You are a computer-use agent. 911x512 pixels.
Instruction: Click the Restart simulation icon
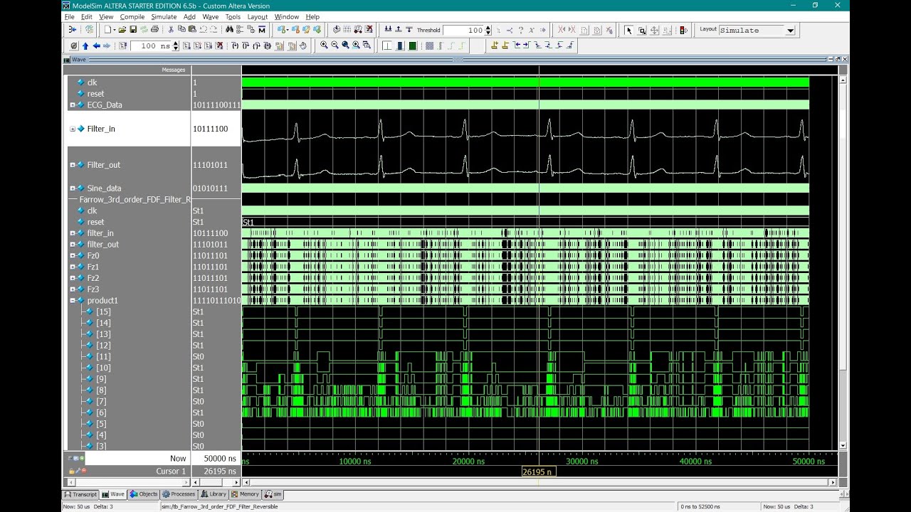pyautogui.click(x=122, y=46)
